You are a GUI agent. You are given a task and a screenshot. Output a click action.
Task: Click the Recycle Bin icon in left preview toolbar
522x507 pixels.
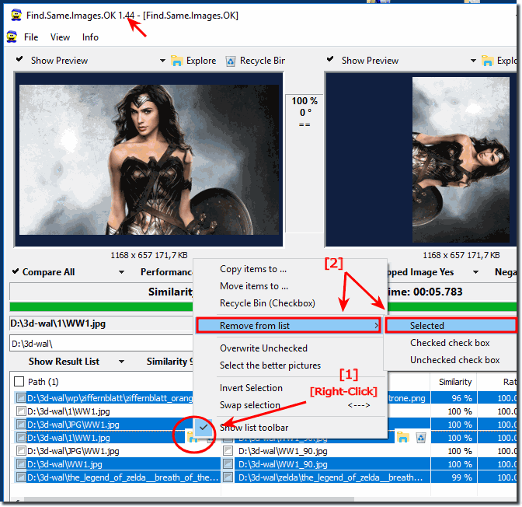pyautogui.click(x=230, y=61)
